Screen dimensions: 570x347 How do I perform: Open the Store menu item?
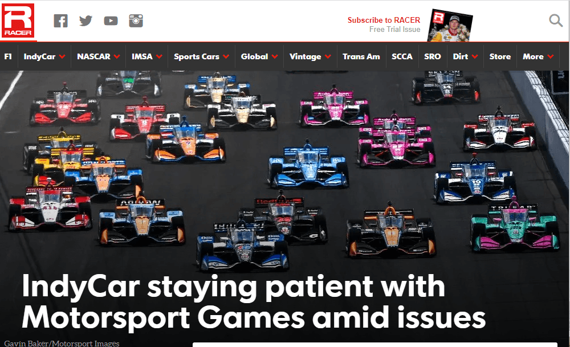click(500, 56)
